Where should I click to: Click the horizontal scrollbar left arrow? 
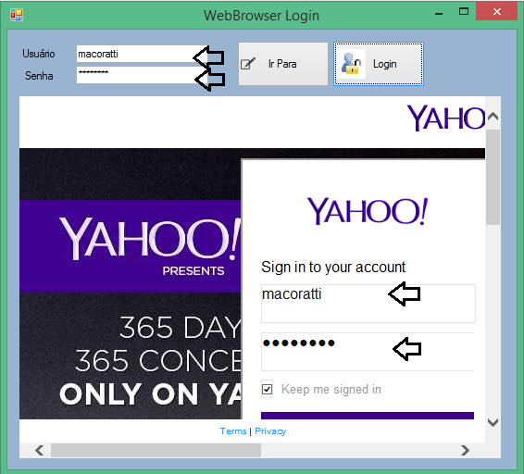tap(40, 450)
